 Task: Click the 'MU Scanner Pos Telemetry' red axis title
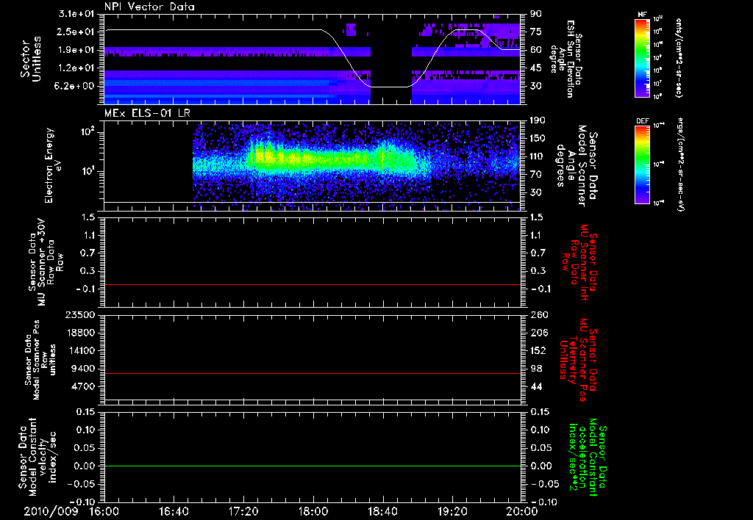[578, 360]
